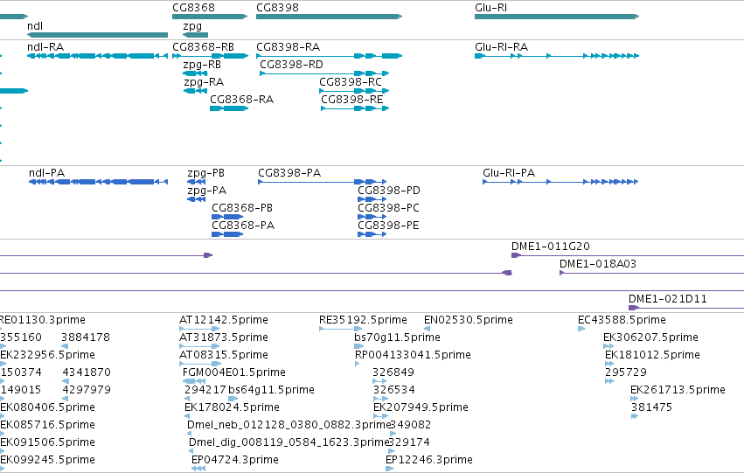Click EST EK099245.5prime

tap(47, 461)
